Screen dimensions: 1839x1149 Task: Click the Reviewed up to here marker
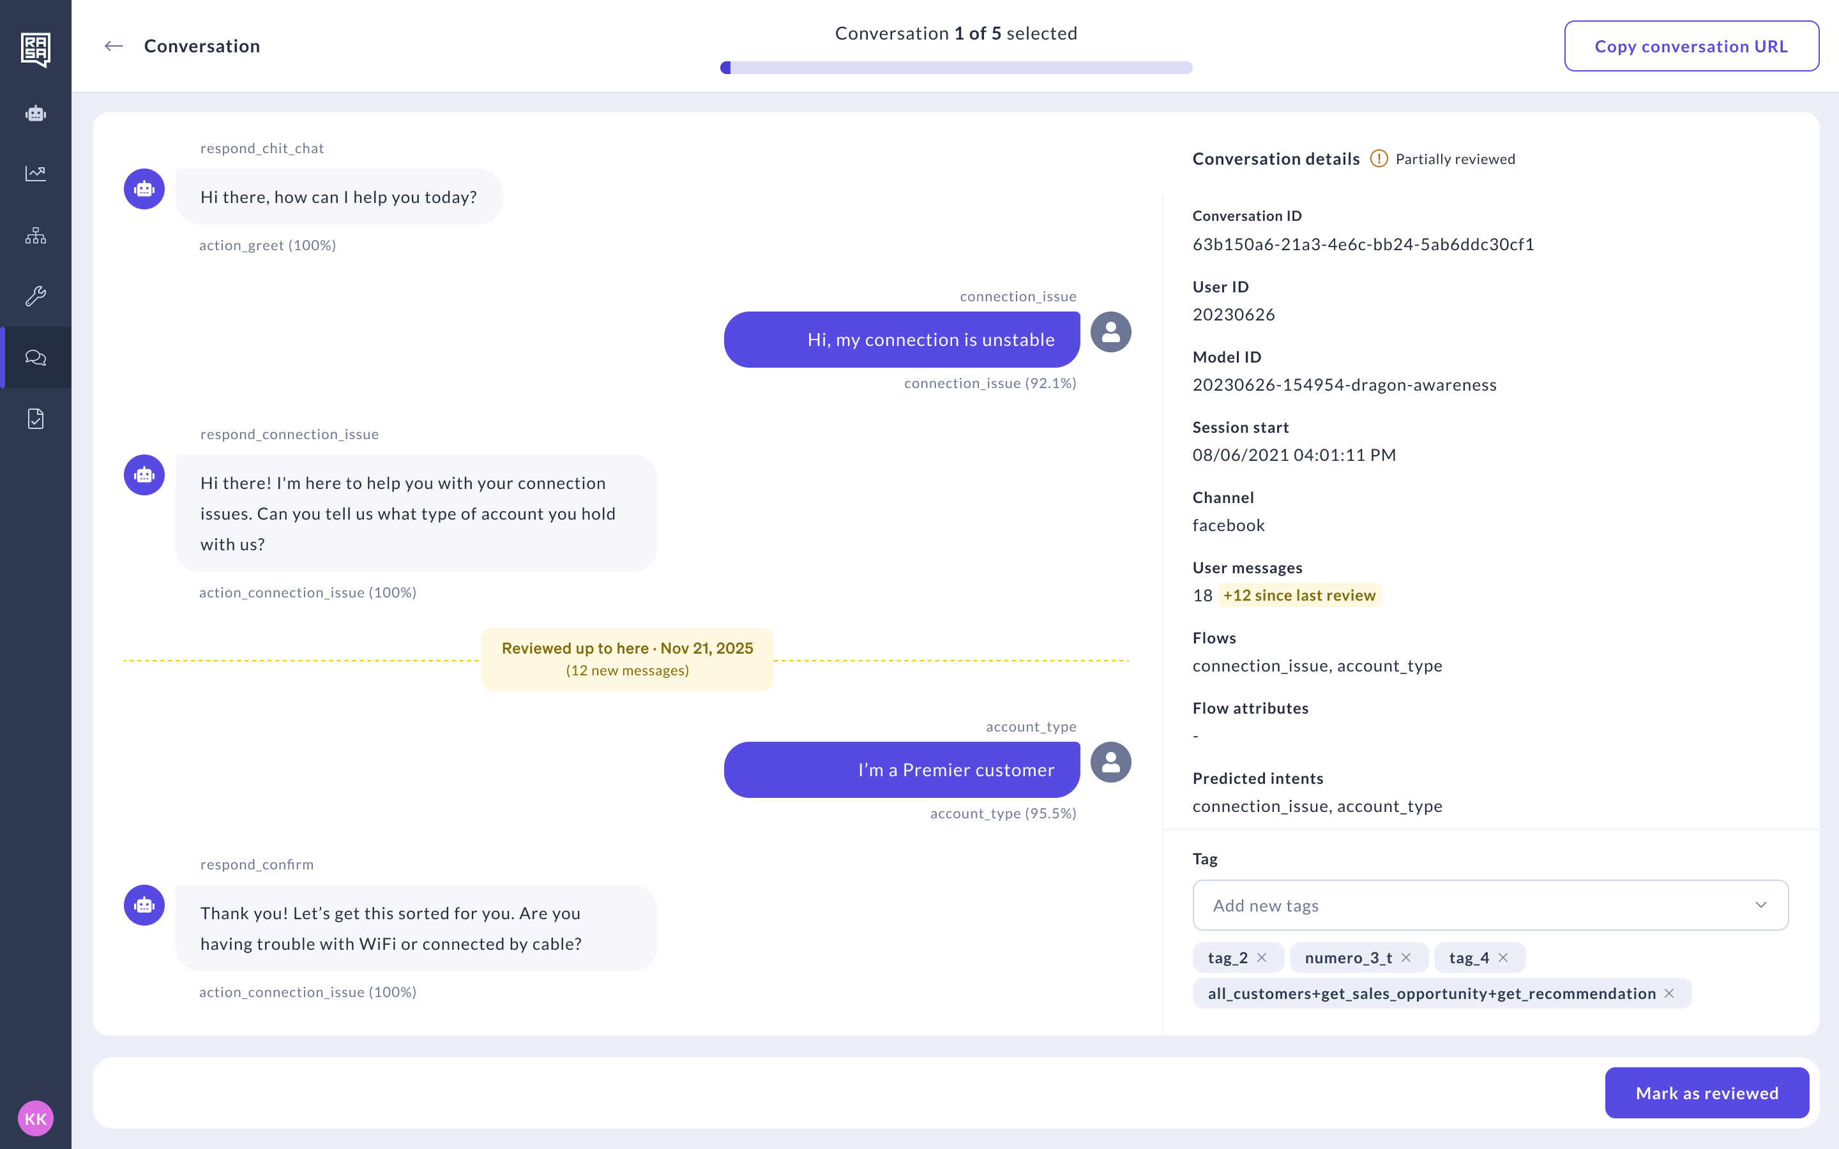click(x=627, y=659)
